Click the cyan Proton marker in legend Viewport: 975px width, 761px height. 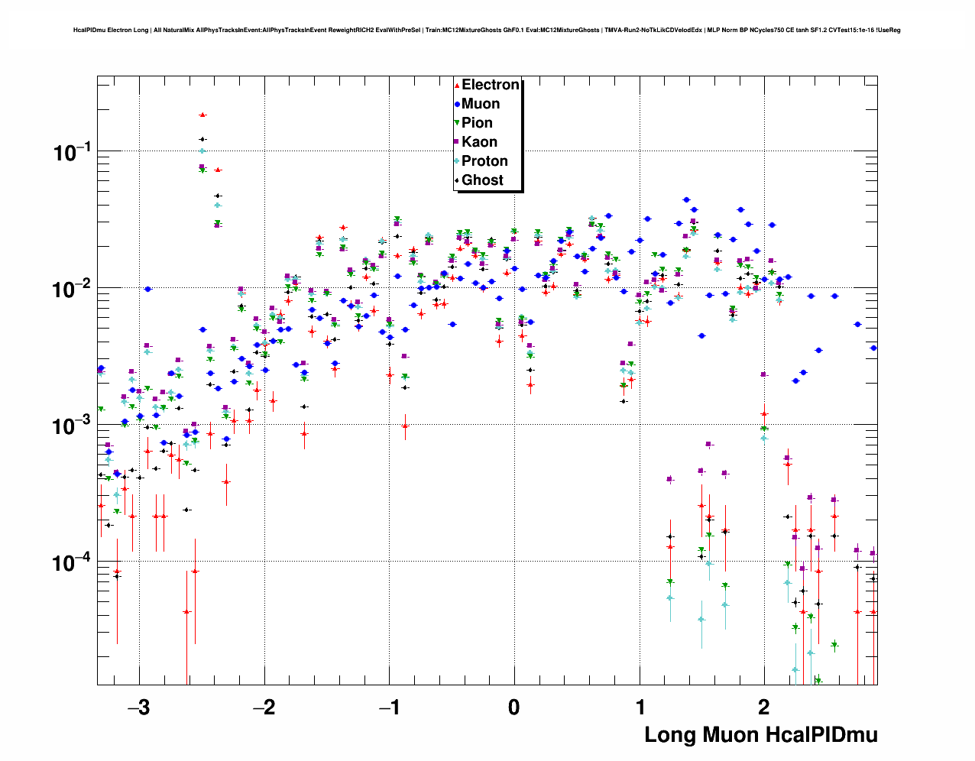click(457, 161)
